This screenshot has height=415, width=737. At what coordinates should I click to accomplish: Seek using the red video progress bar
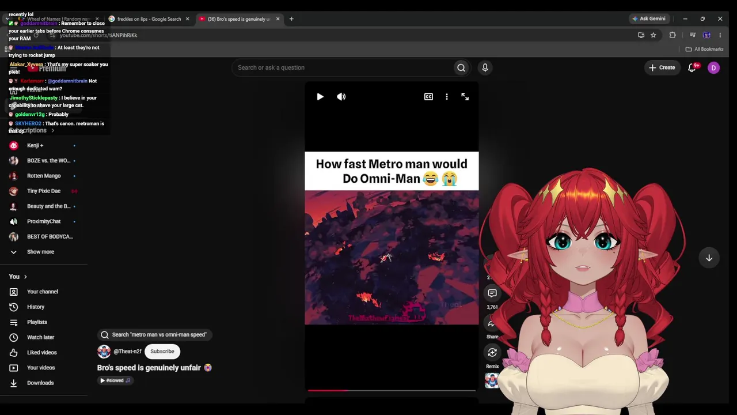[x=392, y=390]
